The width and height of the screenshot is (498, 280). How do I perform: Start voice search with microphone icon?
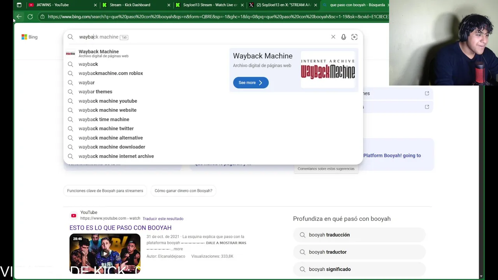(344, 37)
